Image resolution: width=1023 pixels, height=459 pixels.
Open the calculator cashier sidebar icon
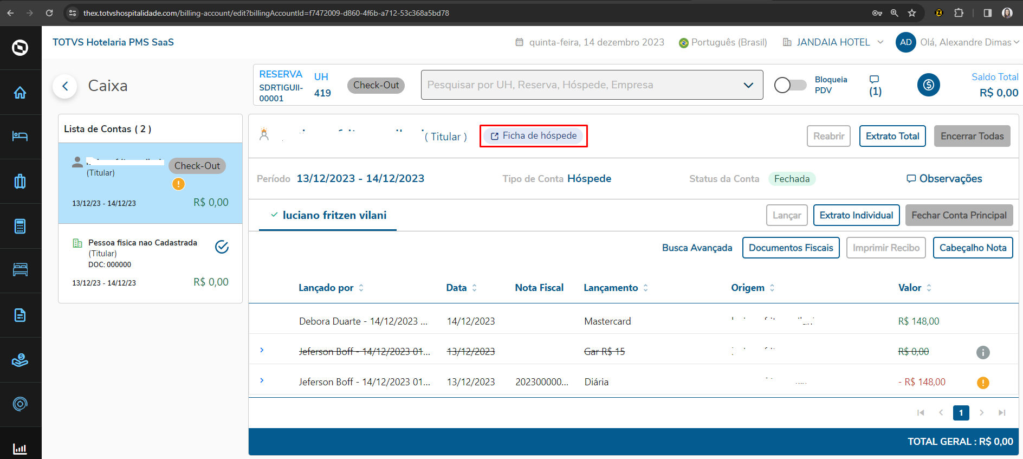coord(20,226)
